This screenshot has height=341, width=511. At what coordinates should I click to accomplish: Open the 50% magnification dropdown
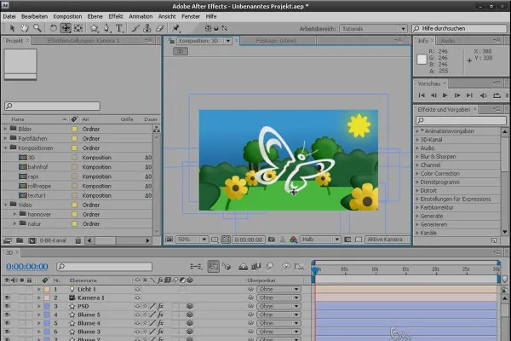pyautogui.click(x=192, y=240)
